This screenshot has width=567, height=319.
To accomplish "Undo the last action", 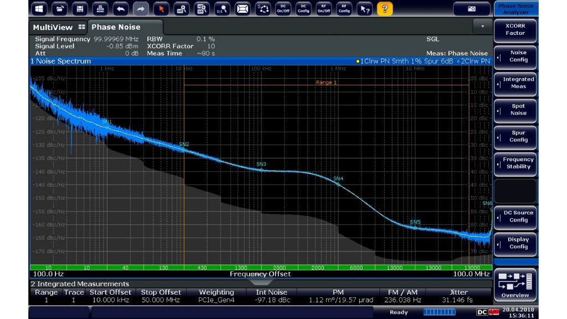I will pyautogui.click(x=121, y=9).
